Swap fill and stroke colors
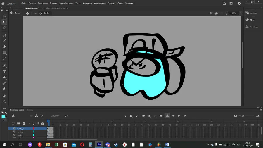Screen dimensions: 263x148 click(6, 113)
